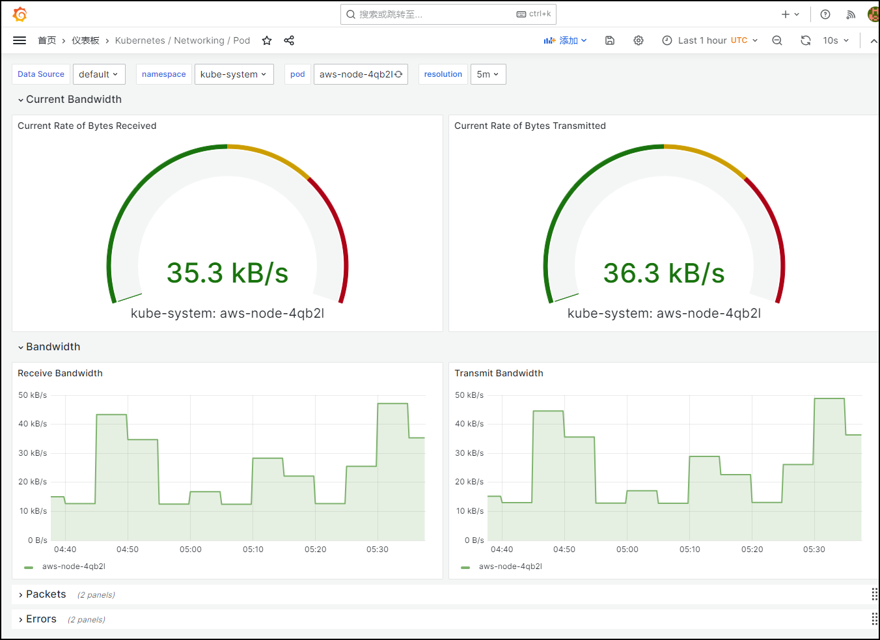
Task: Click the (2 panels) text beside Packets
Action: [96, 594]
